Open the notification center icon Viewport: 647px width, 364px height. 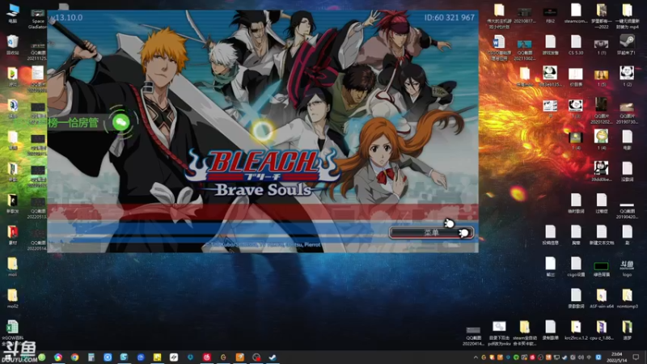pyautogui.click(x=636, y=358)
